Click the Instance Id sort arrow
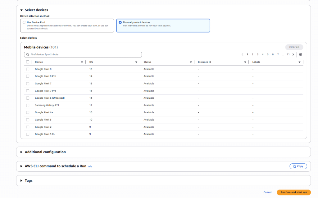Screen dimensions: 318x198 point(245,62)
